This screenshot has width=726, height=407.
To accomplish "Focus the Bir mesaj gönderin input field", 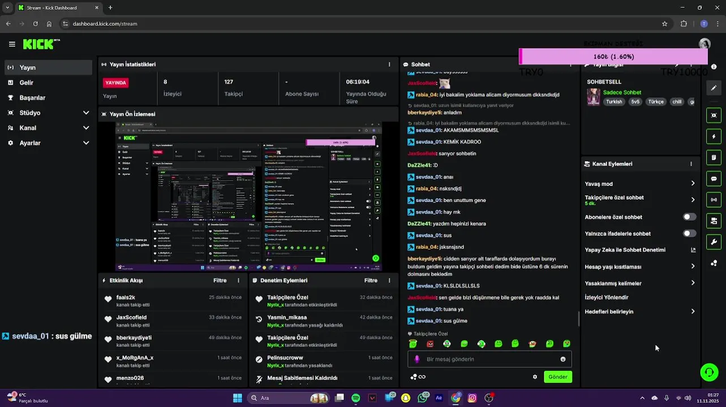I will click(x=489, y=359).
